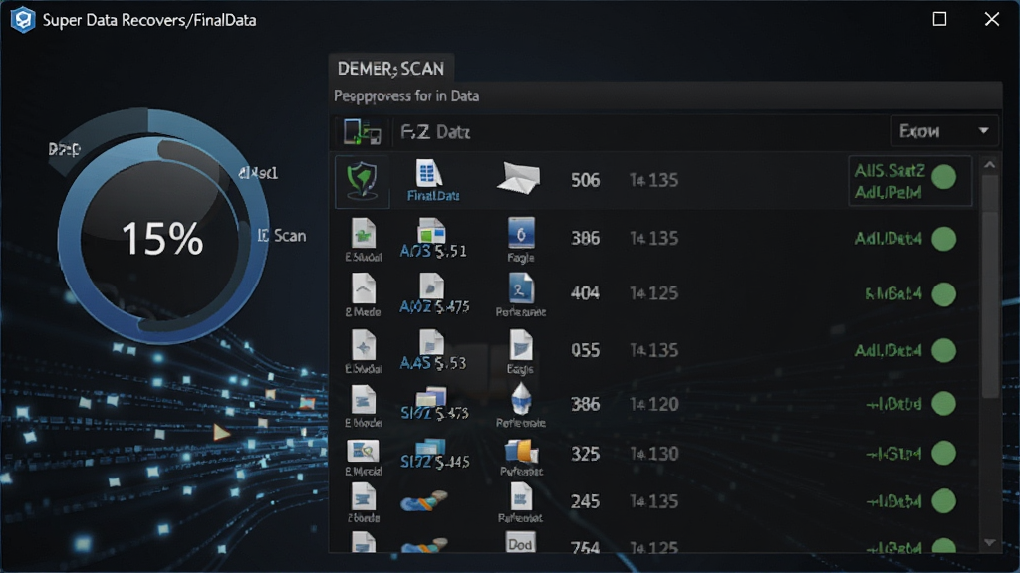Image resolution: width=1020 pixels, height=573 pixels.
Task: Click the S102 5.445 file icon
Action: click(x=430, y=447)
